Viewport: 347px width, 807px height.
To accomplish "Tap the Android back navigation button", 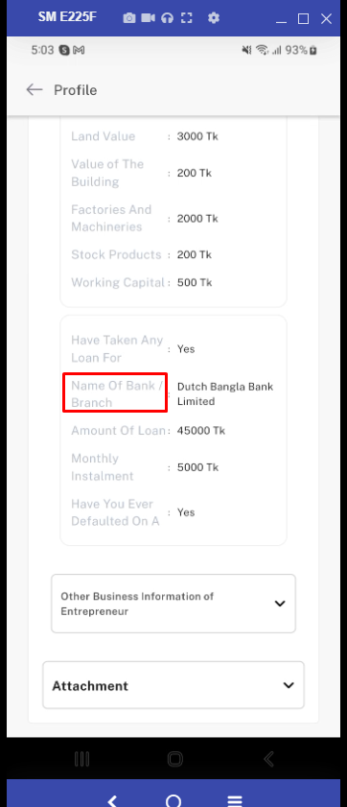I will click(x=267, y=759).
